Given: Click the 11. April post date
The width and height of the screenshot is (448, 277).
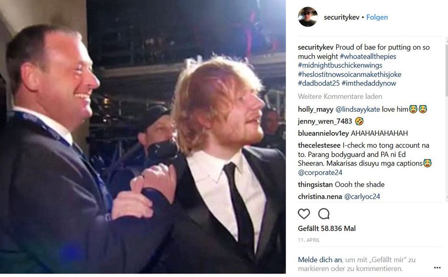Looking at the screenshot, I should [x=309, y=240].
